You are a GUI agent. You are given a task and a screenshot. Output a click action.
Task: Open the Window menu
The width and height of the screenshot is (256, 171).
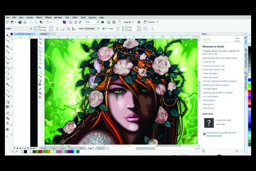click(x=93, y=17)
